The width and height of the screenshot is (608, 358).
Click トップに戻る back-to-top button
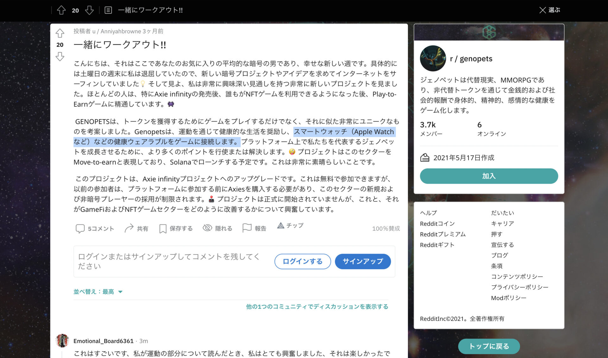tap(489, 346)
